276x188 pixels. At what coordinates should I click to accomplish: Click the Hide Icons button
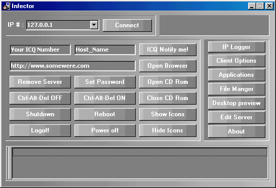(168, 130)
